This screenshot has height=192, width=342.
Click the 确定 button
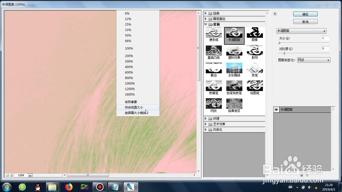coord(305,14)
